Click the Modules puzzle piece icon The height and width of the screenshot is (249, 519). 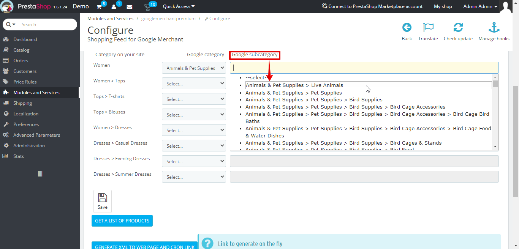pos(6,93)
